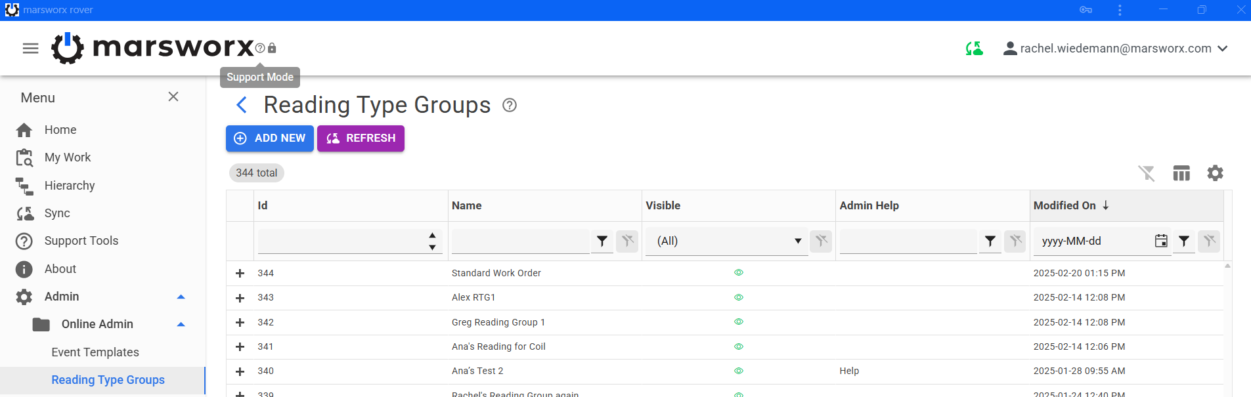The height and width of the screenshot is (397, 1251).
Task: Expand row 343 details
Action: [x=240, y=298]
